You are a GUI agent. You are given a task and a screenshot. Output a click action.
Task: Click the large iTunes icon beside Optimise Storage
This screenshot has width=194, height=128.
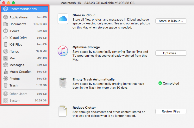click(63, 51)
